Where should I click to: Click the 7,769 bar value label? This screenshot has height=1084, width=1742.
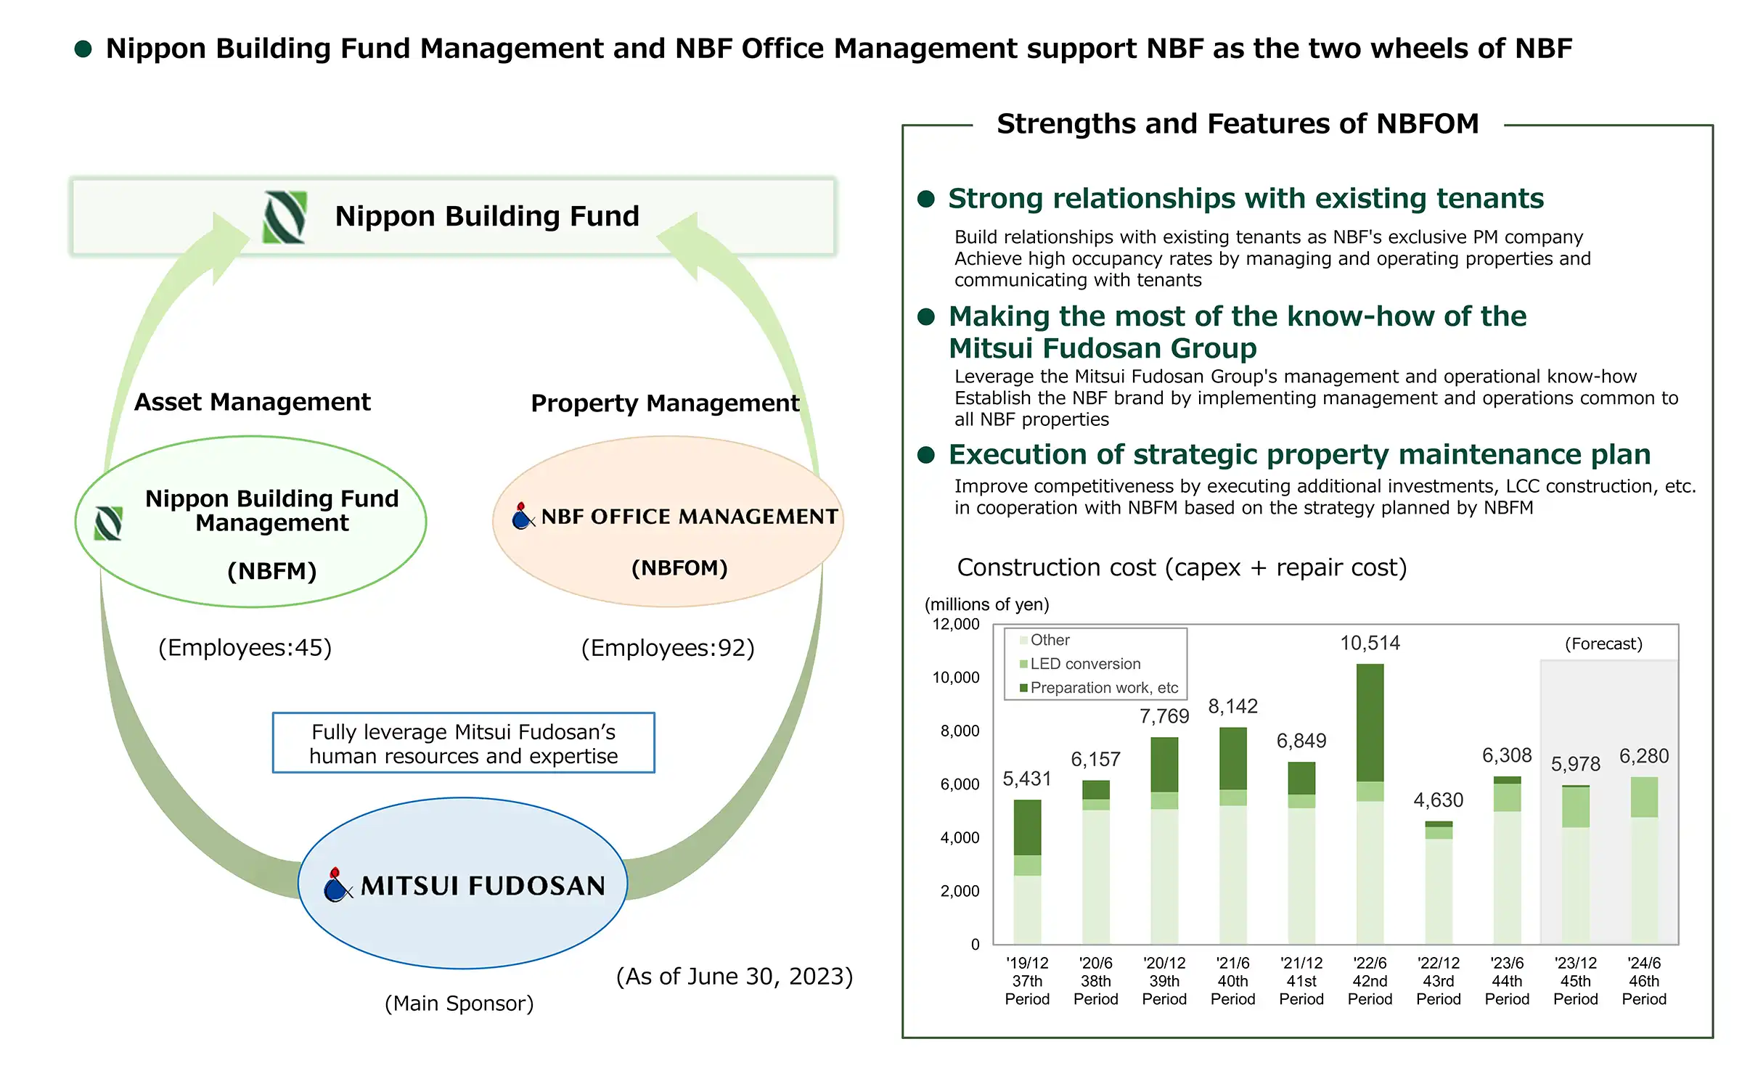pyautogui.click(x=1164, y=717)
